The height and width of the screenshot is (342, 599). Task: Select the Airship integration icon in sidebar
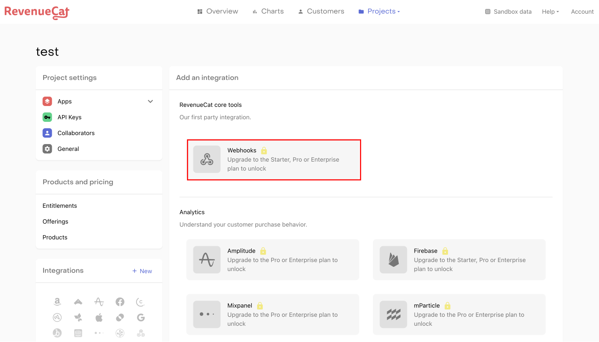coord(78,302)
